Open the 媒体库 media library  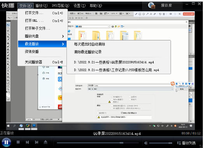point(166,5)
